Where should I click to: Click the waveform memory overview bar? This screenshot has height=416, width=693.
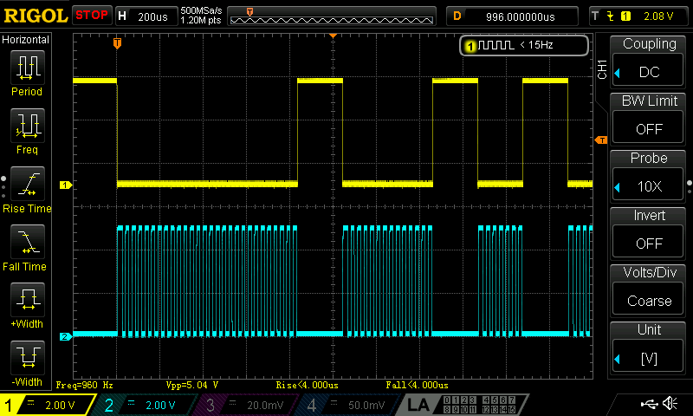point(332,16)
